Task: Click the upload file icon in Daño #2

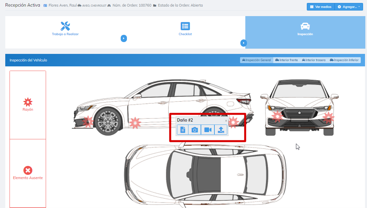Action: tap(221, 130)
